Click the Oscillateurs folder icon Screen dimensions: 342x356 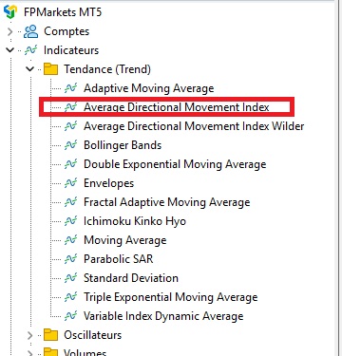pyautogui.click(x=50, y=335)
